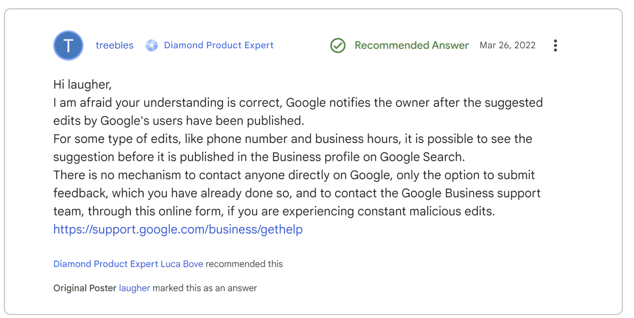The width and height of the screenshot is (634, 318).
Task: Click the "recommended this" text
Action: tap(244, 264)
